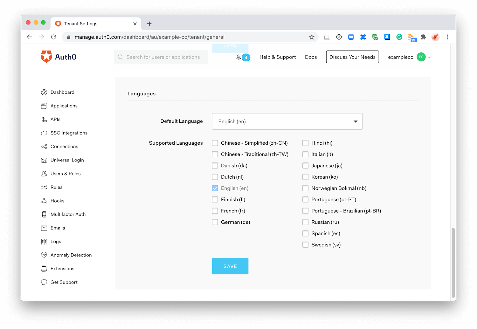Check the Danish (da) checkbox
The width and height of the screenshot is (477, 329).
pyautogui.click(x=215, y=166)
